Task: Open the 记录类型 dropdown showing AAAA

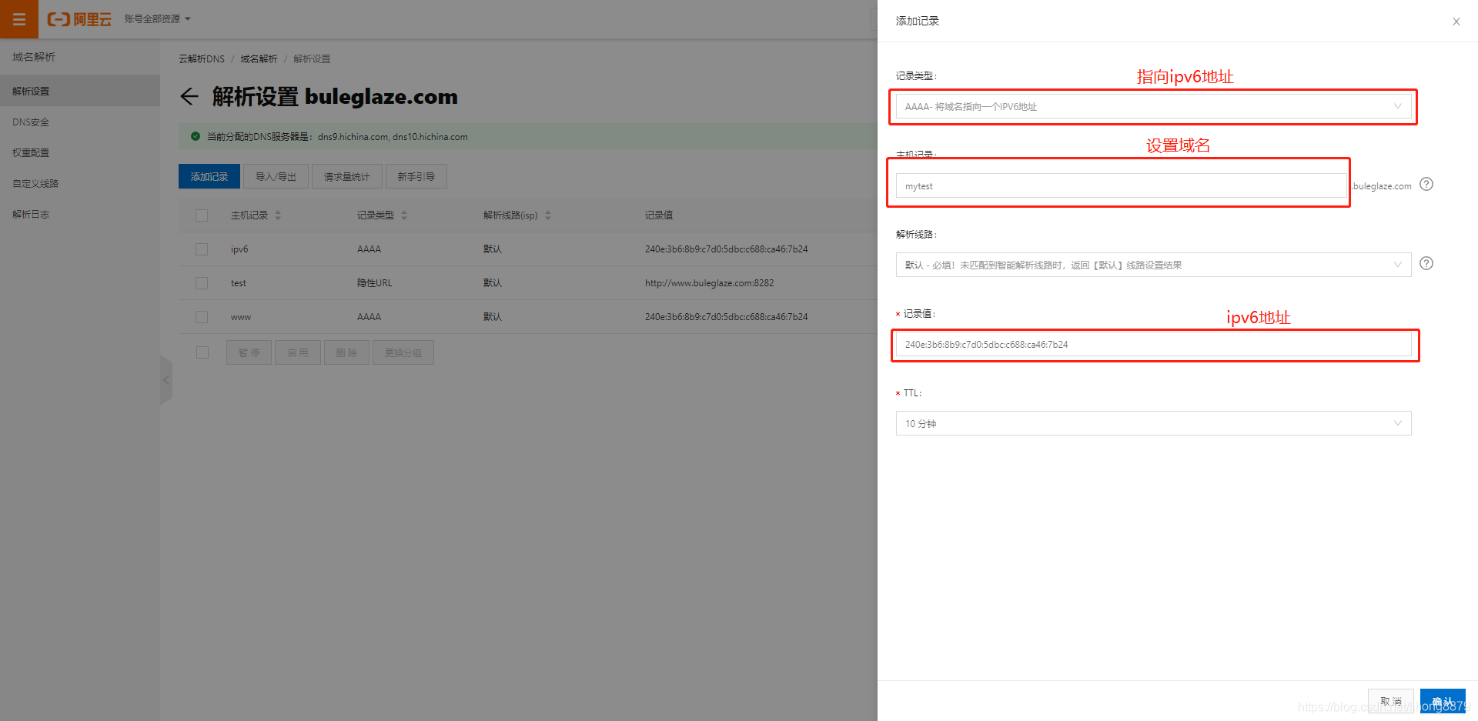Action: pos(1152,106)
